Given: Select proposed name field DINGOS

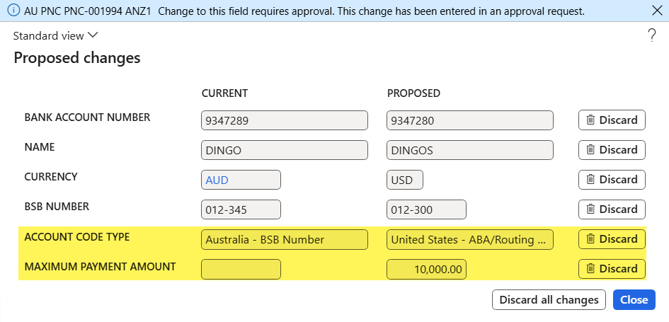Looking at the screenshot, I should point(470,150).
